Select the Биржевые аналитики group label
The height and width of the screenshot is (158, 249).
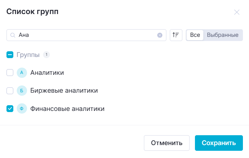click(x=64, y=91)
